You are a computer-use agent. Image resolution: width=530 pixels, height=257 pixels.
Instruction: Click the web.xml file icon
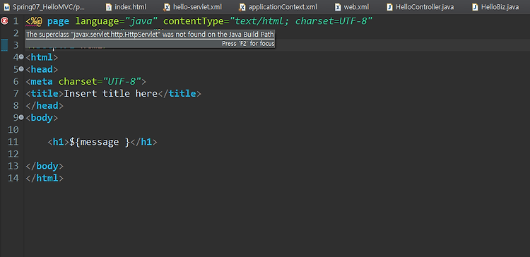(338, 7)
